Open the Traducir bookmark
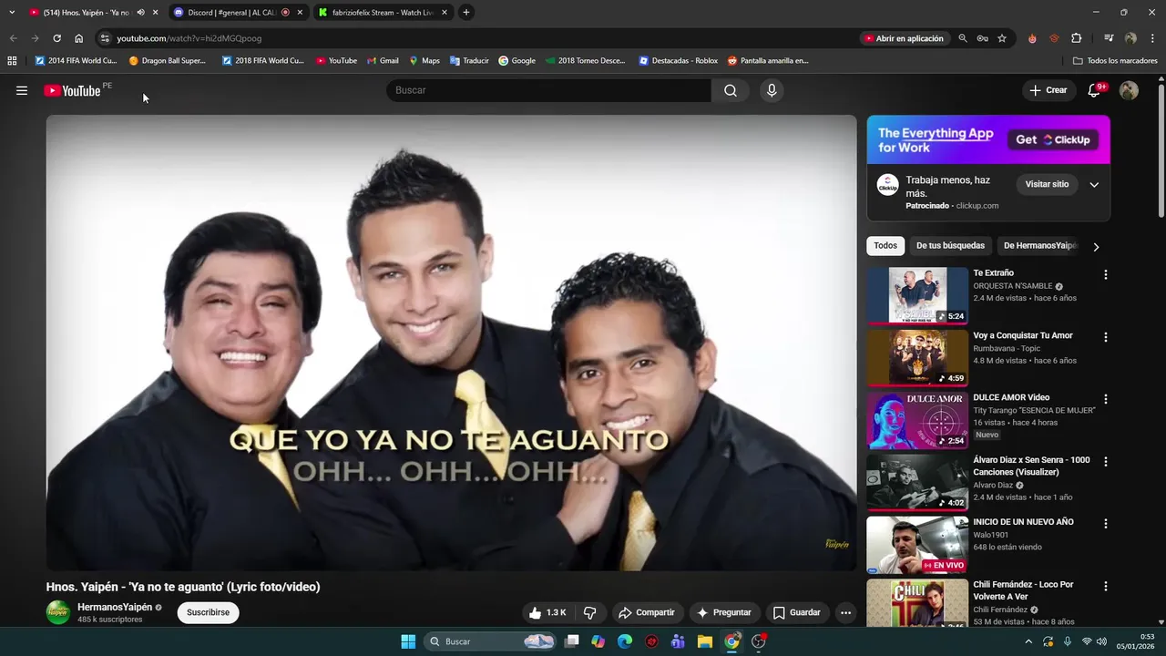This screenshot has height=656, width=1166. [x=469, y=61]
